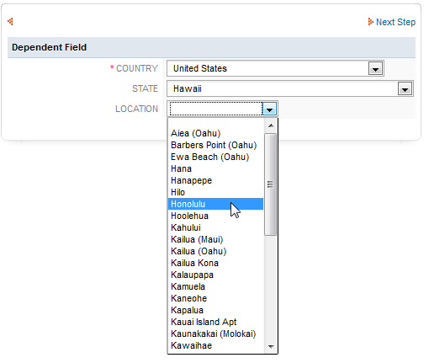Collapse the LOCATION dropdown arrow
The width and height of the screenshot is (429, 363).
pyautogui.click(x=269, y=109)
